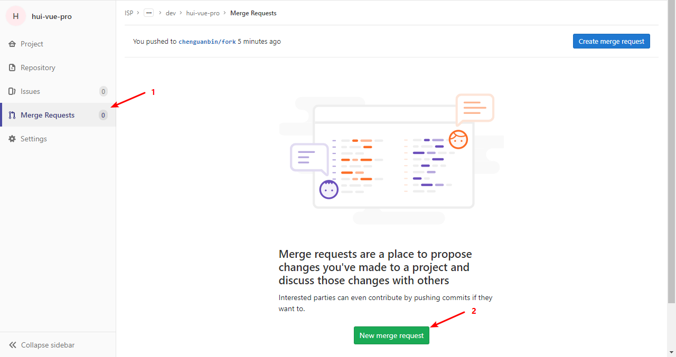The width and height of the screenshot is (676, 357).
Task: Click Merge Requests in the breadcrumb
Action: pyautogui.click(x=253, y=13)
